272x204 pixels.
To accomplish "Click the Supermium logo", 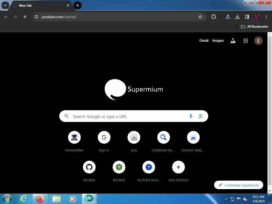I will click(x=134, y=90).
